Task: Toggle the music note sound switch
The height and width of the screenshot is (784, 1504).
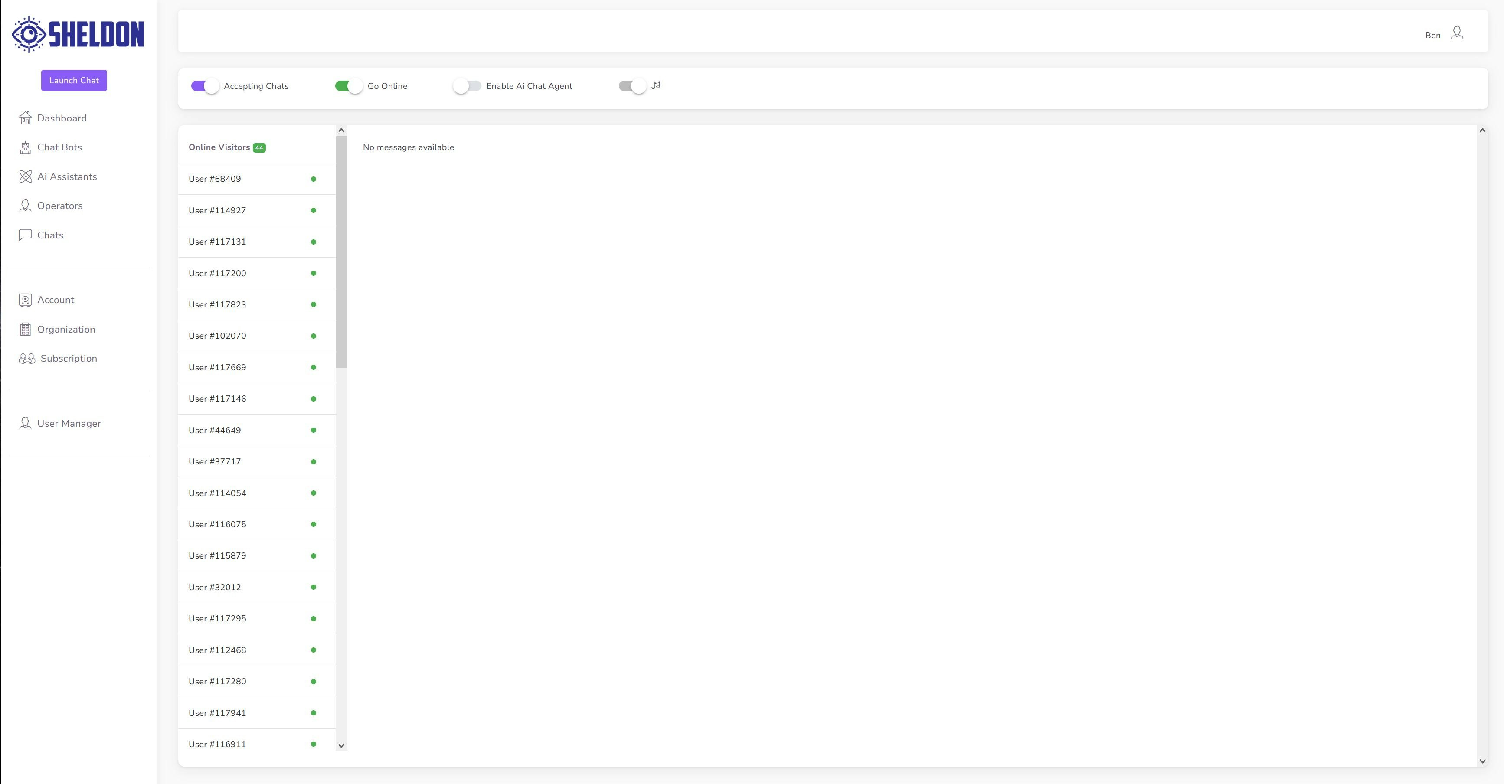Action: 632,86
